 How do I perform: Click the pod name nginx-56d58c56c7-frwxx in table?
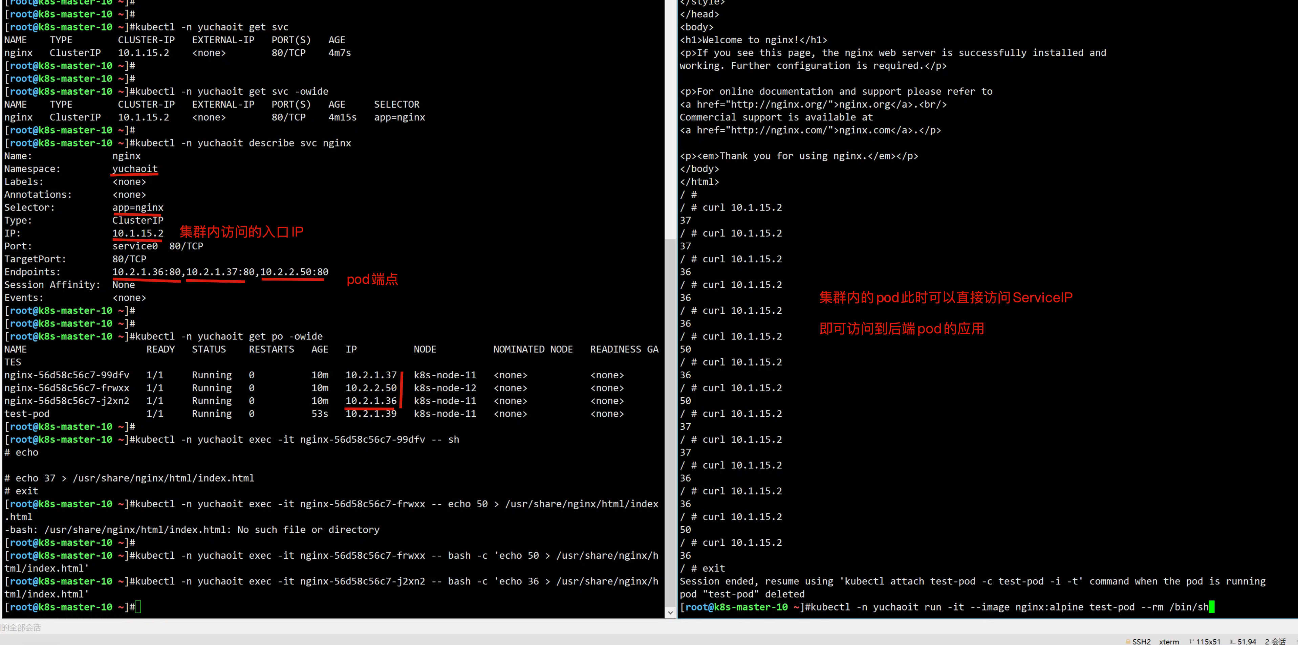(x=66, y=388)
